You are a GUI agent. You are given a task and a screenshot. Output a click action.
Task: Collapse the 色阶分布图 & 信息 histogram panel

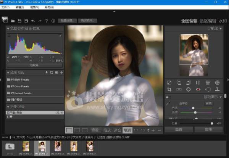[x=8, y=29]
